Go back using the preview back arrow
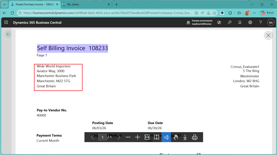 [x=8, y=34]
